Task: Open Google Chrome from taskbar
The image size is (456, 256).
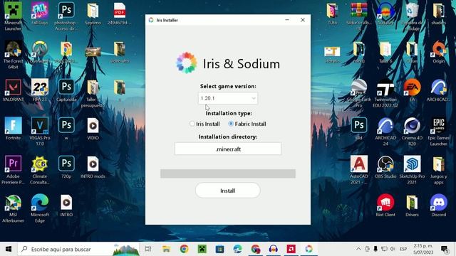Action: (x=184, y=249)
